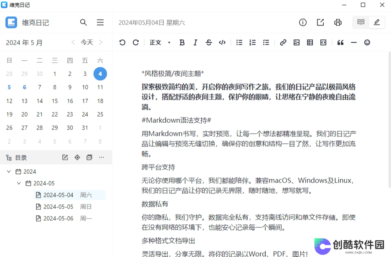The image size is (391, 257).
Task: Jump to 今天 in the calendar
Action: (87, 42)
